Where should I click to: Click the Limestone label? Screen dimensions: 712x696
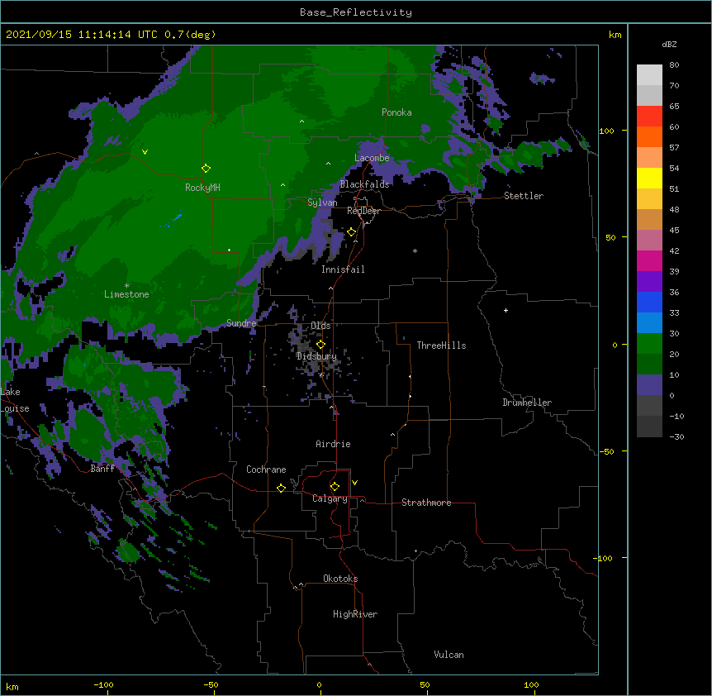coord(126,294)
